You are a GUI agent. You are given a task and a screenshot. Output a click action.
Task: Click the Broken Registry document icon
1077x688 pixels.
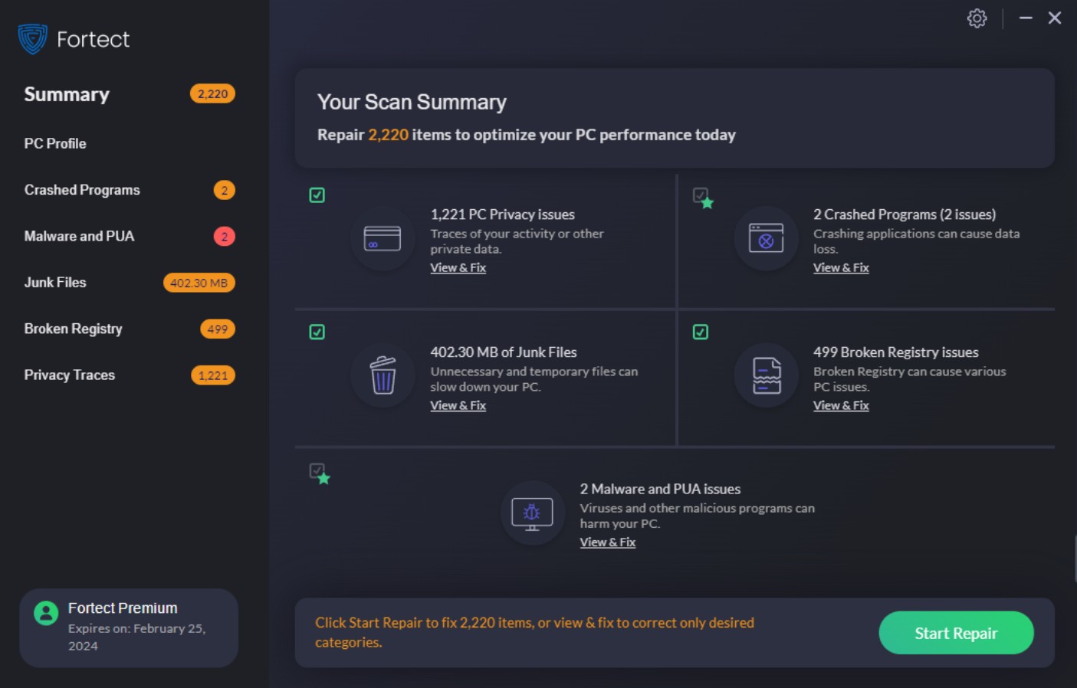pos(766,375)
